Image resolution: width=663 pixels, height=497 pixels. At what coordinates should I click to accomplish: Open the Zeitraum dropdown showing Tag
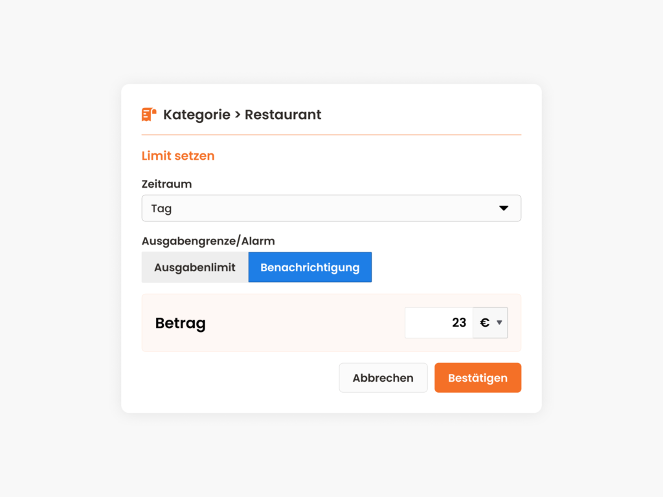pyautogui.click(x=331, y=208)
